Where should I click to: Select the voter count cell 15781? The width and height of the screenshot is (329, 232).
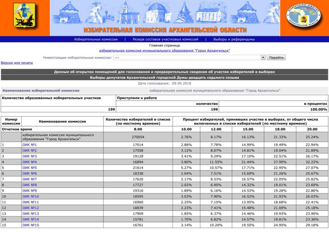(x=138, y=219)
